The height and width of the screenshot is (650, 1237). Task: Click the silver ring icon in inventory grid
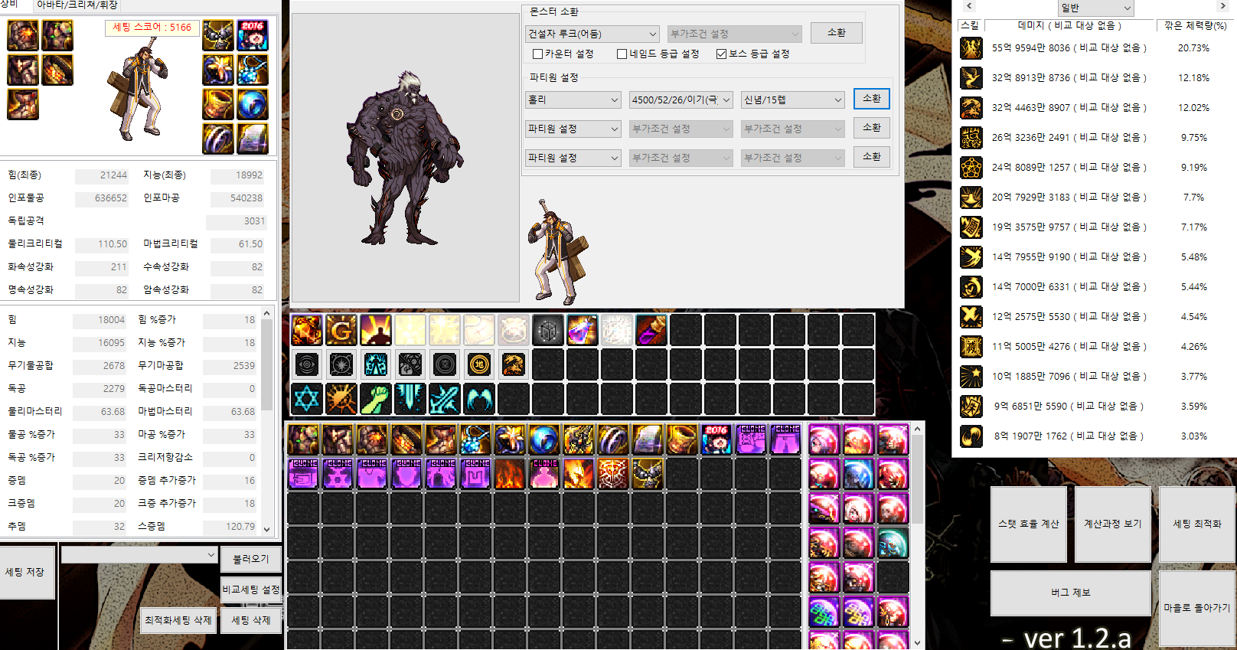coord(613,439)
